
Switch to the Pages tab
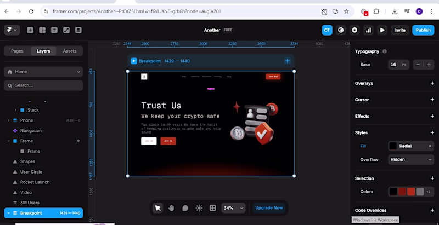pyautogui.click(x=17, y=51)
